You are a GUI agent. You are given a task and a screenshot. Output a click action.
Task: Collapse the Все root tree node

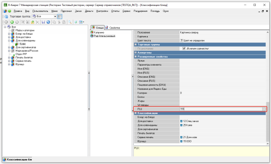pyautogui.click(x=5, y=27)
